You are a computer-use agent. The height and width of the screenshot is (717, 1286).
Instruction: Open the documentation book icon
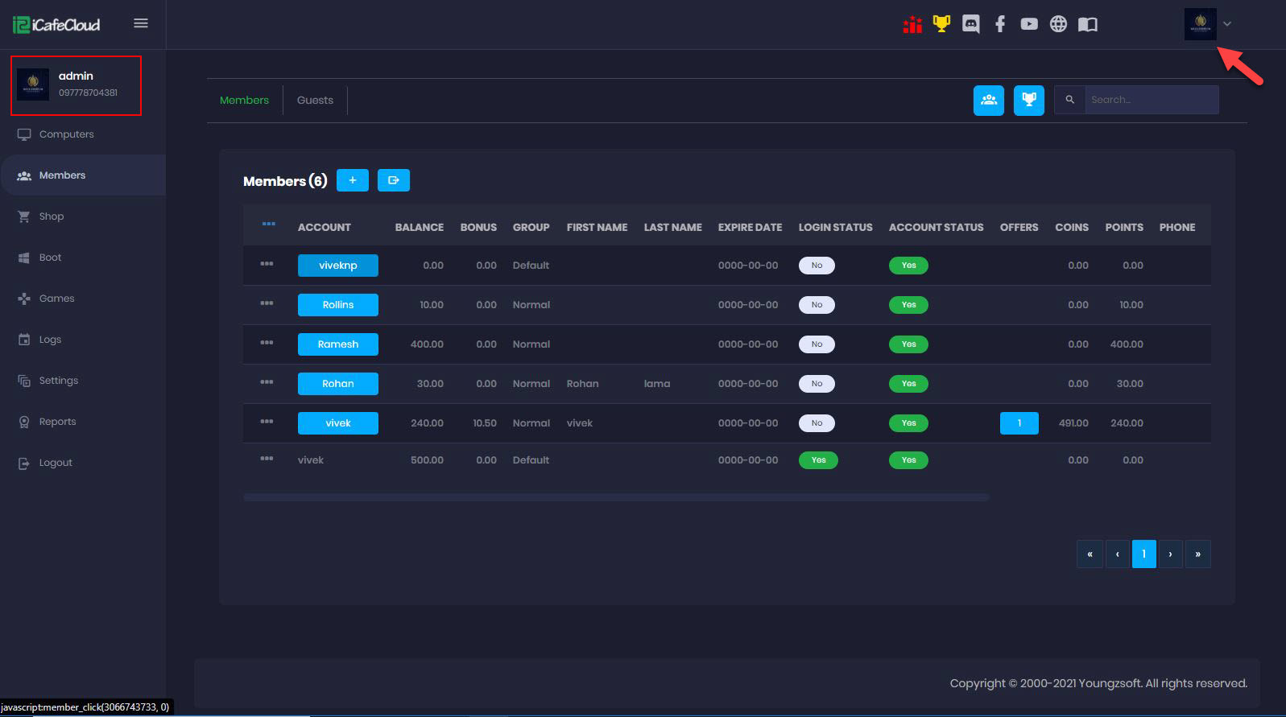click(x=1087, y=24)
